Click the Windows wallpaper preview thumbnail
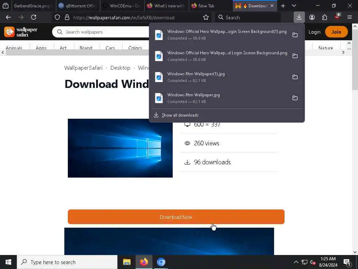 (x=120, y=148)
